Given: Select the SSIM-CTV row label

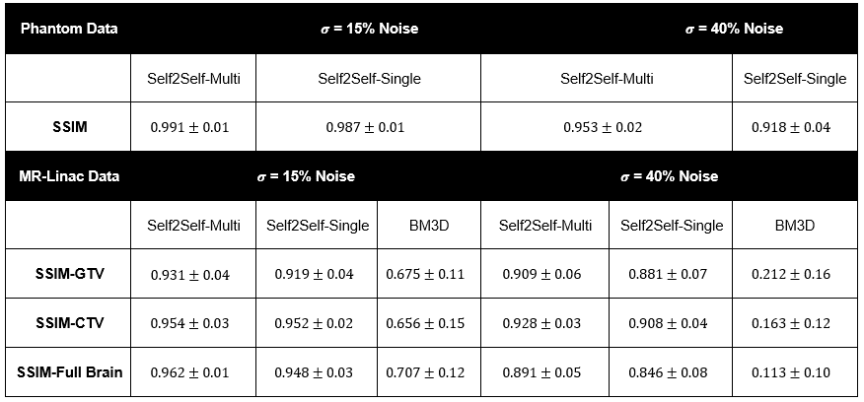Looking at the screenshot, I should (x=68, y=323).
